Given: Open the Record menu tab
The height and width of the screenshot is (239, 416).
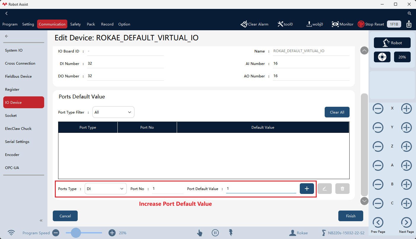Looking at the screenshot, I should pyautogui.click(x=107, y=24).
